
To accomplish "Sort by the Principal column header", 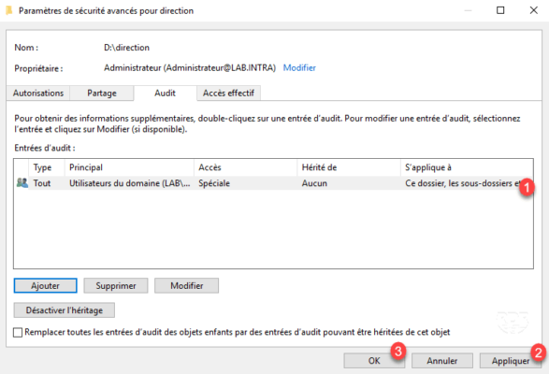I will [x=129, y=167].
